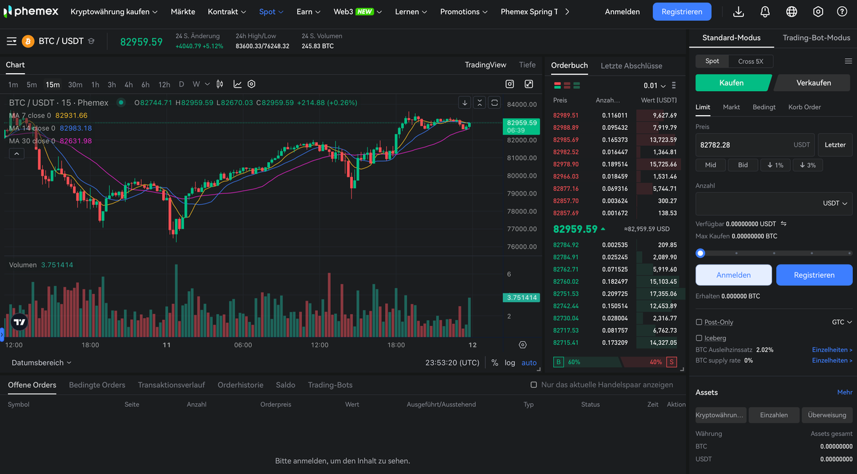857x474 pixels.
Task: Click the info icon beside BTC / USDT
Action: pyautogui.click(x=91, y=42)
